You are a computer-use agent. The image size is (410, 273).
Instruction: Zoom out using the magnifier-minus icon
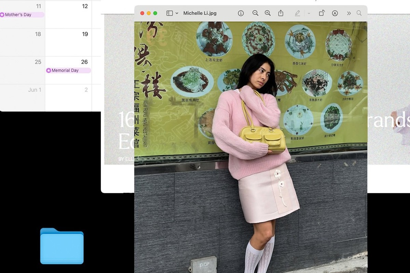[x=255, y=13]
